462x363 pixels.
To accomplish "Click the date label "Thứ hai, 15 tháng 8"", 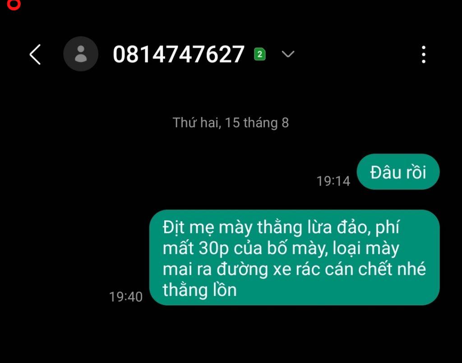I will (x=231, y=123).
